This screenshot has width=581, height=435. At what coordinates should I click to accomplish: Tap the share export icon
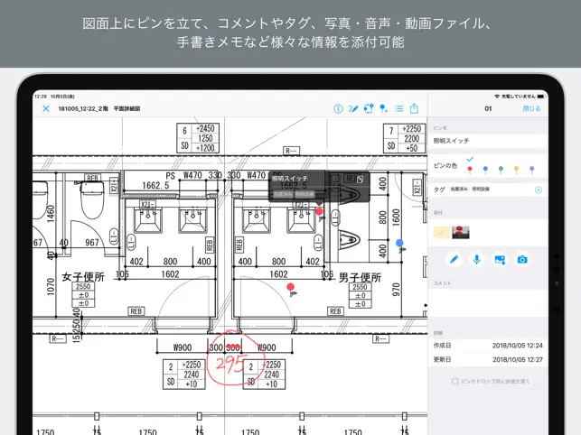(414, 108)
